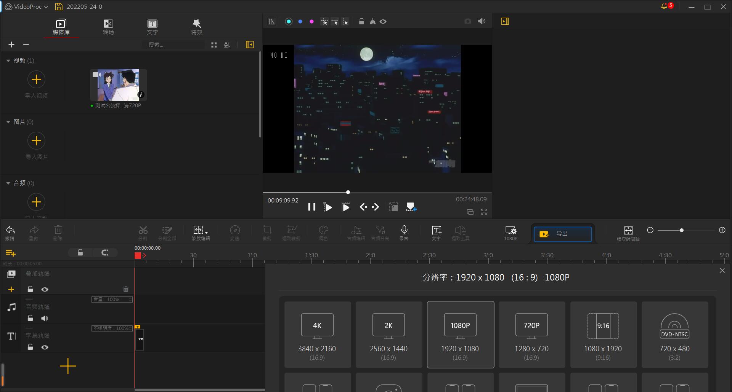The height and width of the screenshot is (392, 732).
Task: Collapse the 图片 (0) section
Action: point(8,122)
